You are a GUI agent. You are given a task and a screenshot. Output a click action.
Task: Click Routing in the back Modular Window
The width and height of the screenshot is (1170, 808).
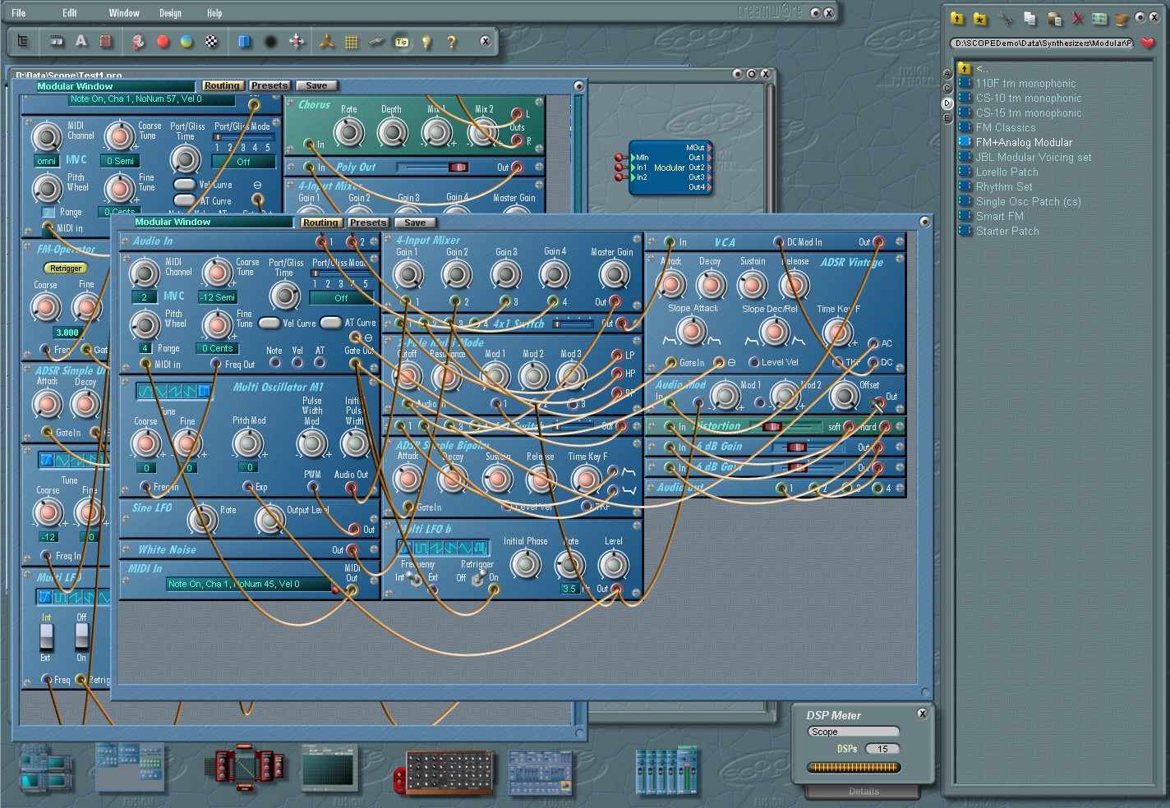pyautogui.click(x=222, y=85)
